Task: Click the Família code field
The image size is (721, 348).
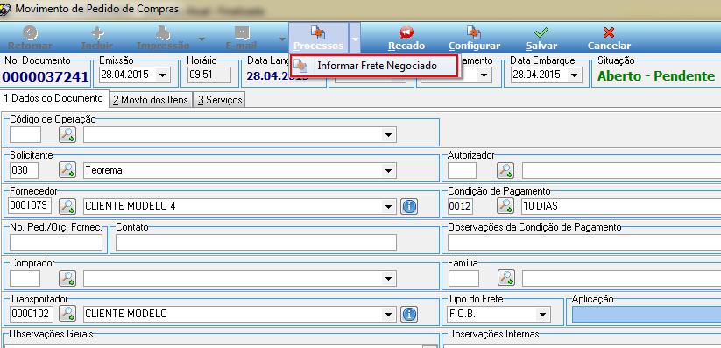Action: [x=463, y=278]
